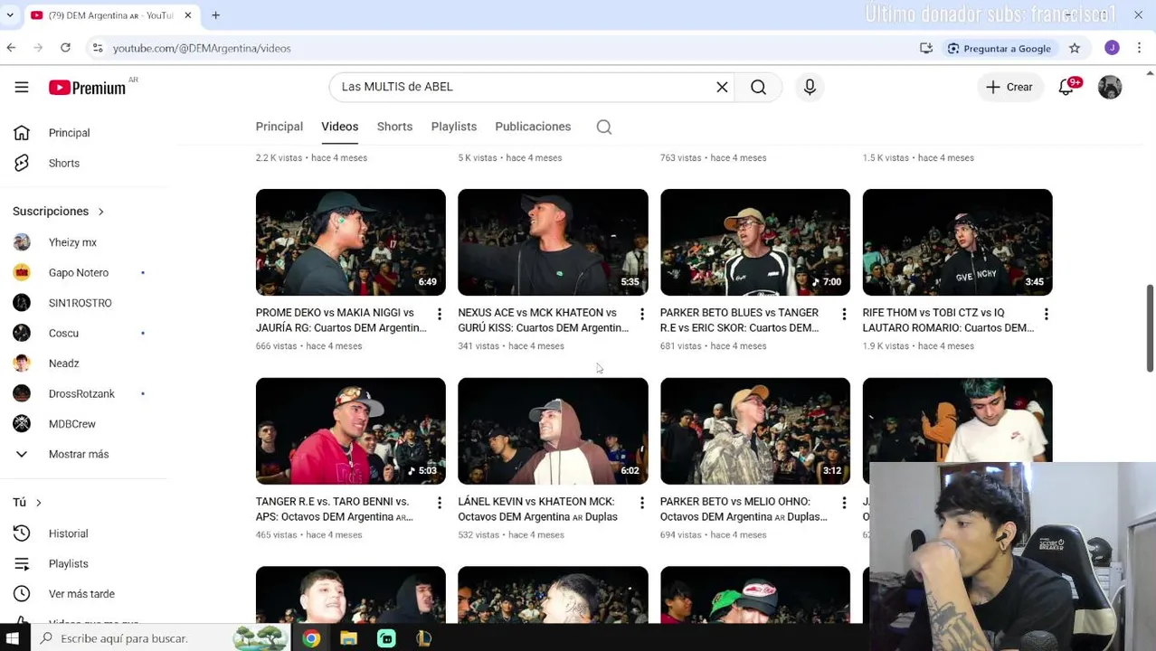
Task: Open the account avatar menu
Action: pyautogui.click(x=1110, y=87)
